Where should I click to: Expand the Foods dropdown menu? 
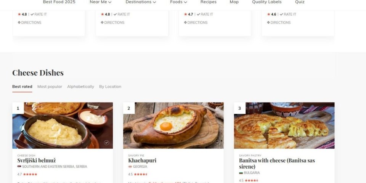pyautogui.click(x=178, y=2)
